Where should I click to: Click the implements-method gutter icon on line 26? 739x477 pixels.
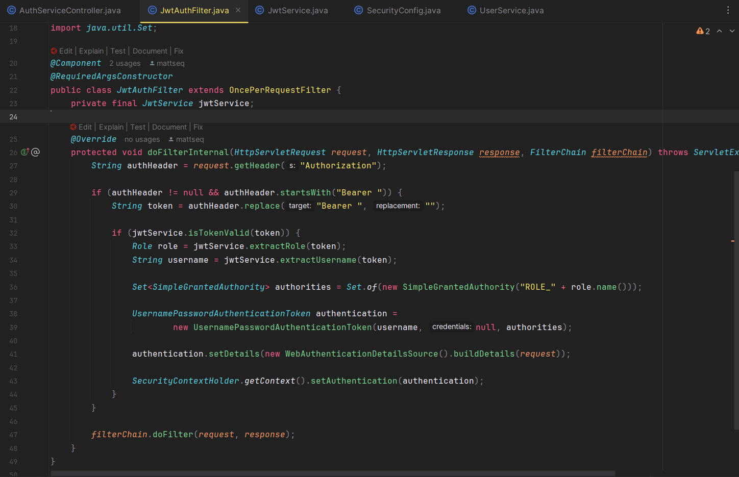(24, 152)
